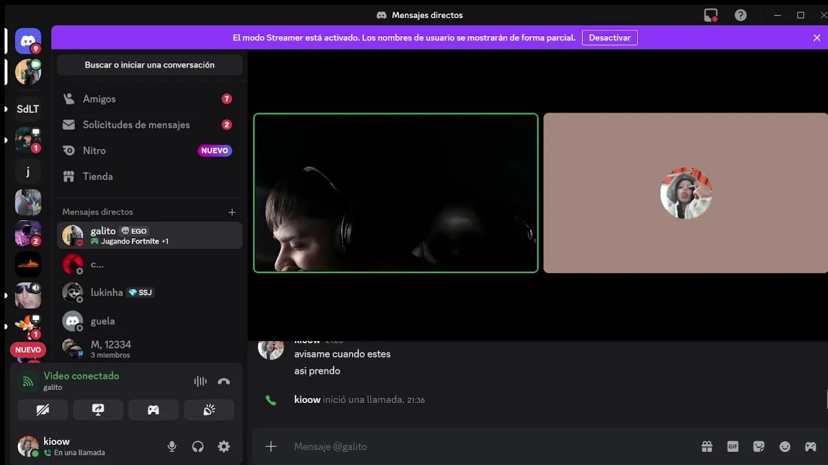Click the message 'avisame cuando estes'

tap(342, 354)
